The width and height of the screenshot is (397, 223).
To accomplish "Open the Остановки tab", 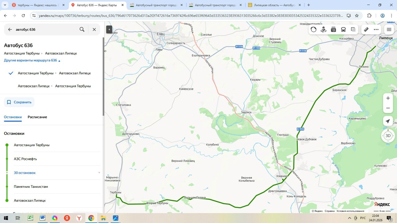I will [x=13, y=117].
